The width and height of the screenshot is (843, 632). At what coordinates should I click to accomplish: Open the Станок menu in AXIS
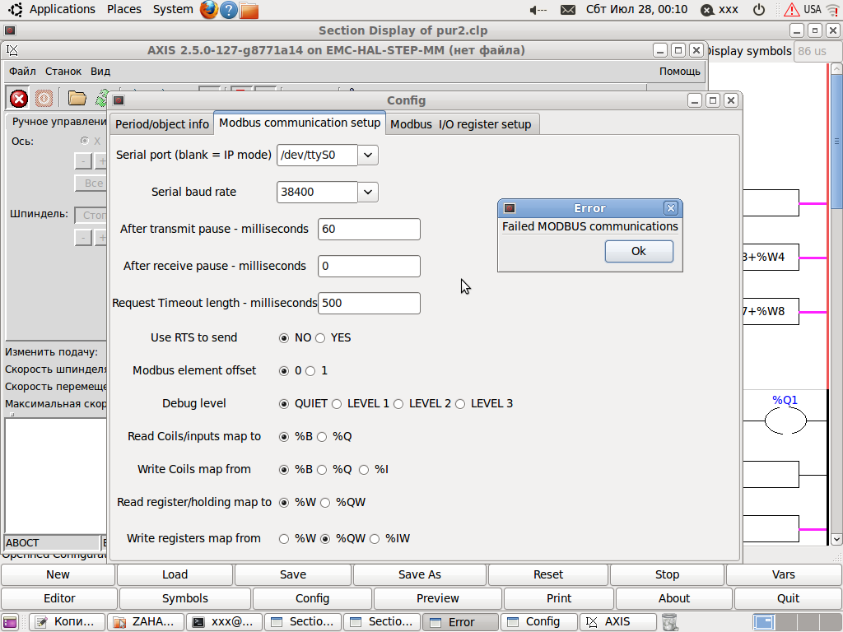(63, 72)
